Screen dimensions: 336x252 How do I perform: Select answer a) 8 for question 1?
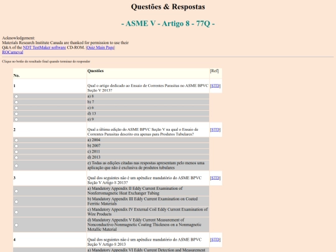(x=16, y=96)
